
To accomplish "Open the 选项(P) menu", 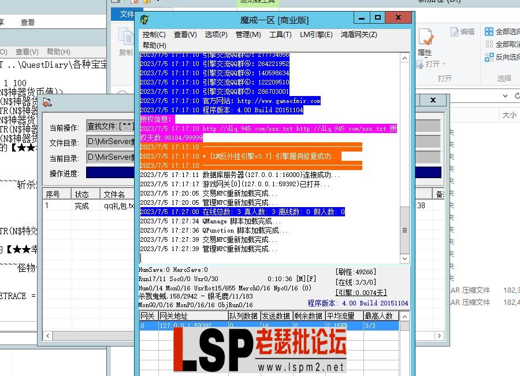I will 218,35.
